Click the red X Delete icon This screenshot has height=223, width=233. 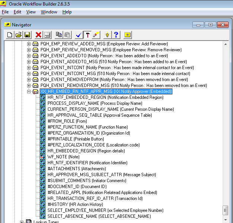click(x=39, y=35)
